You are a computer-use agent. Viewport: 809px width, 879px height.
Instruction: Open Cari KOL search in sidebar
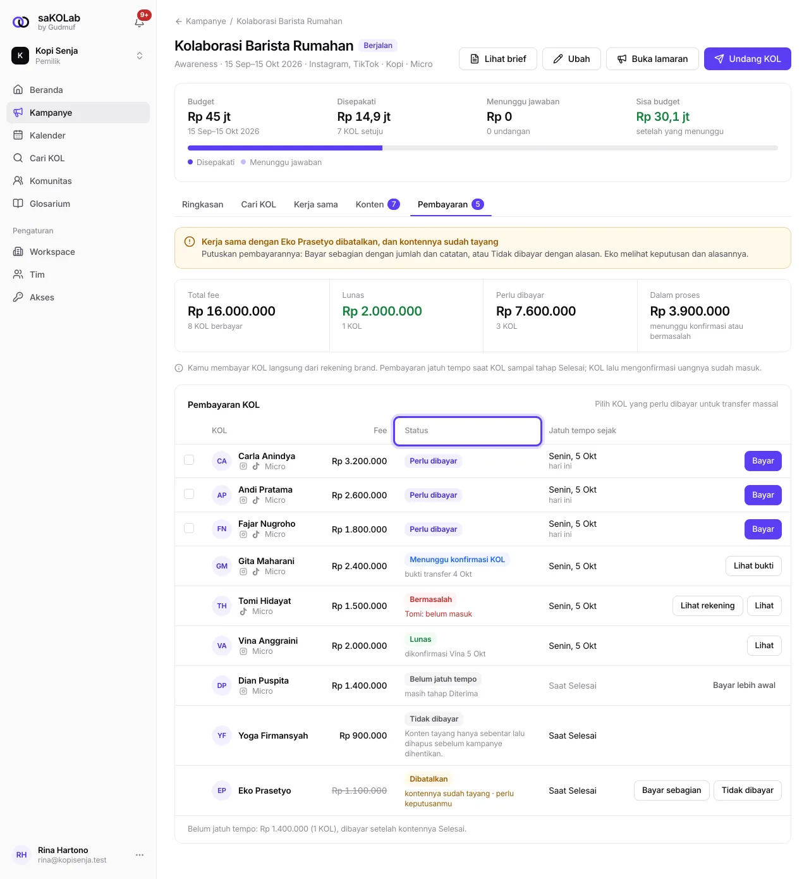[x=78, y=158]
